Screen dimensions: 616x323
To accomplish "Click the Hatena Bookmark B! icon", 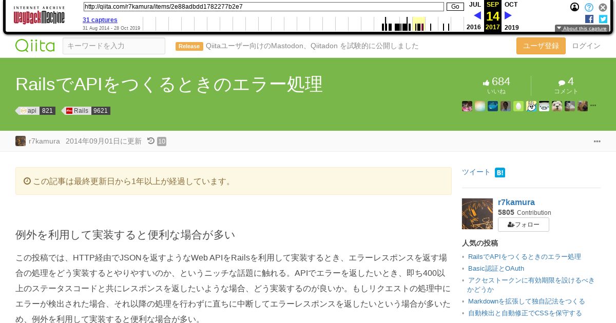I will tap(500, 173).
